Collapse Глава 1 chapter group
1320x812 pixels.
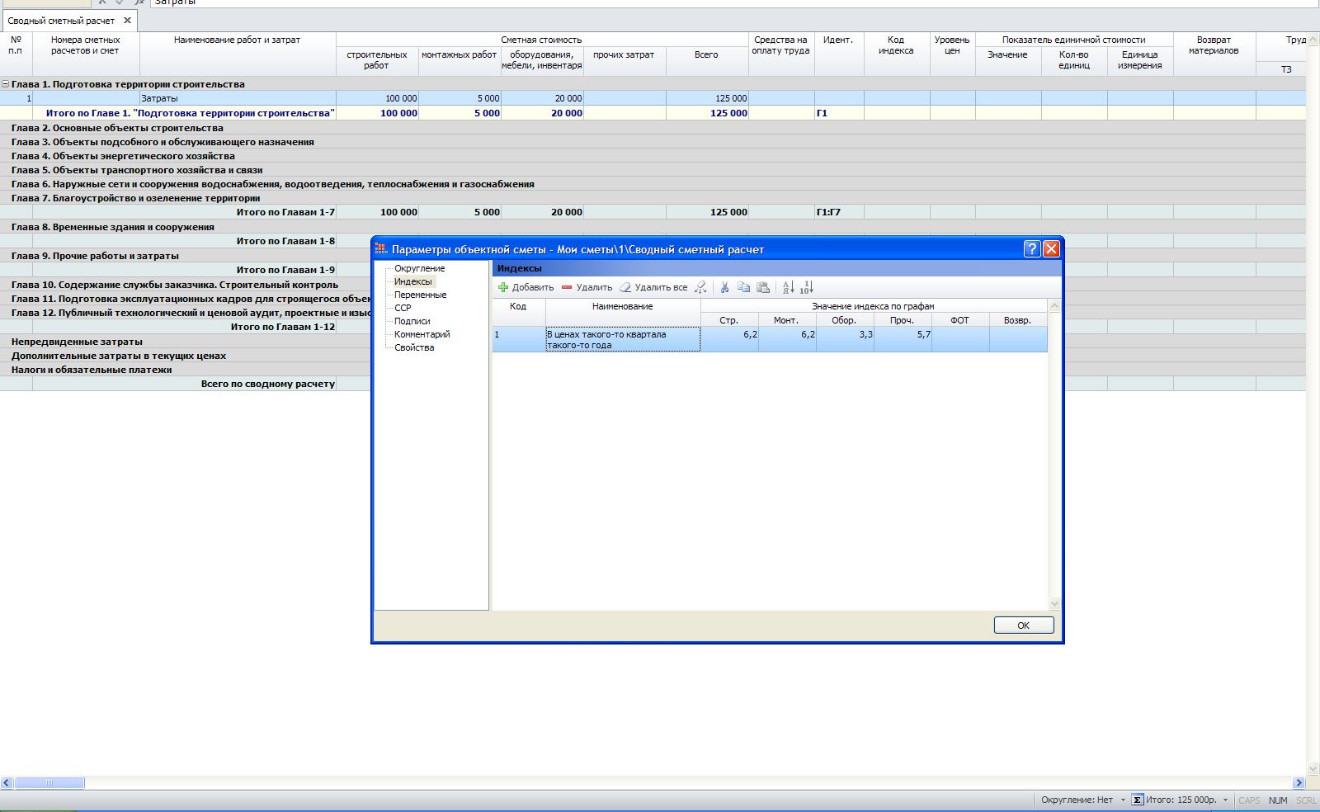[x=6, y=84]
